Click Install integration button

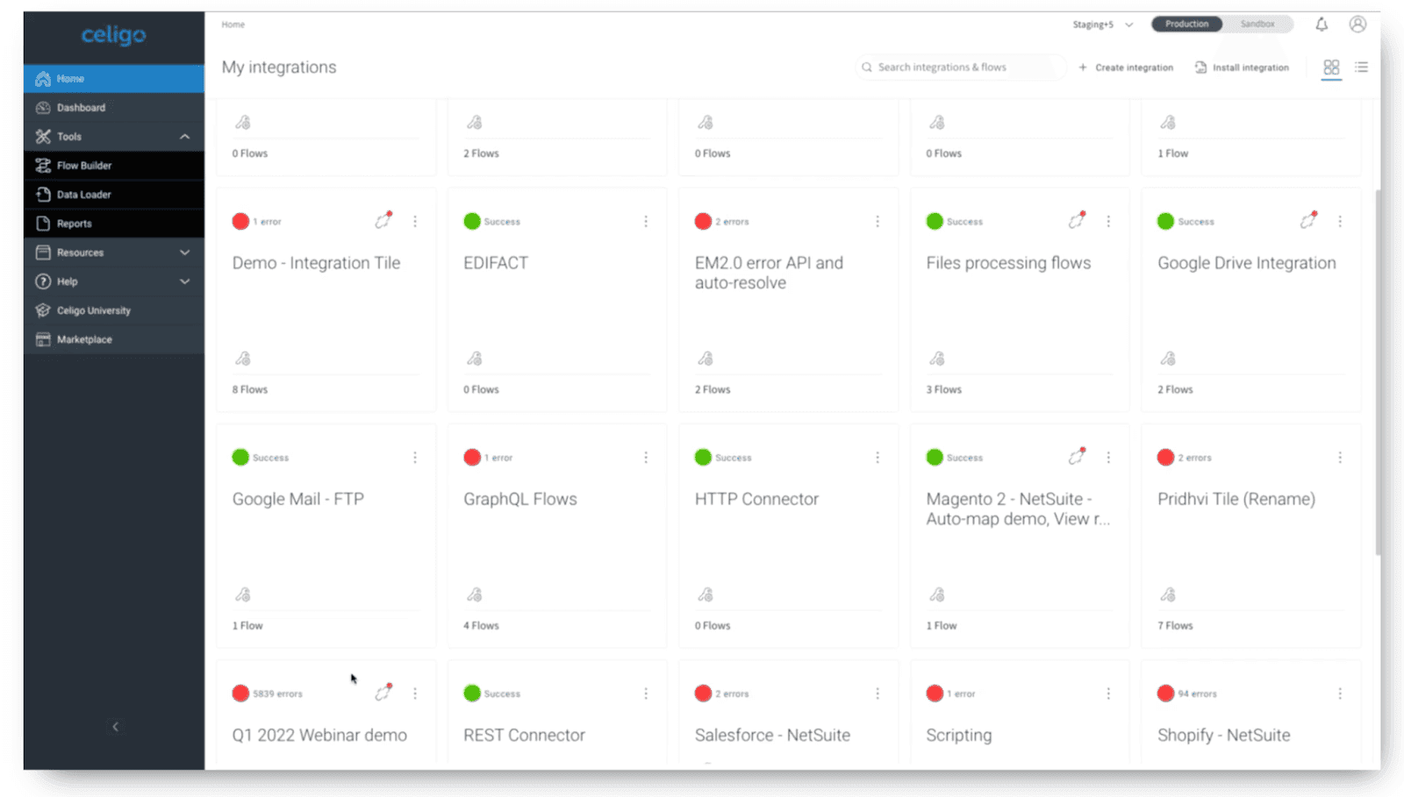[1242, 68]
